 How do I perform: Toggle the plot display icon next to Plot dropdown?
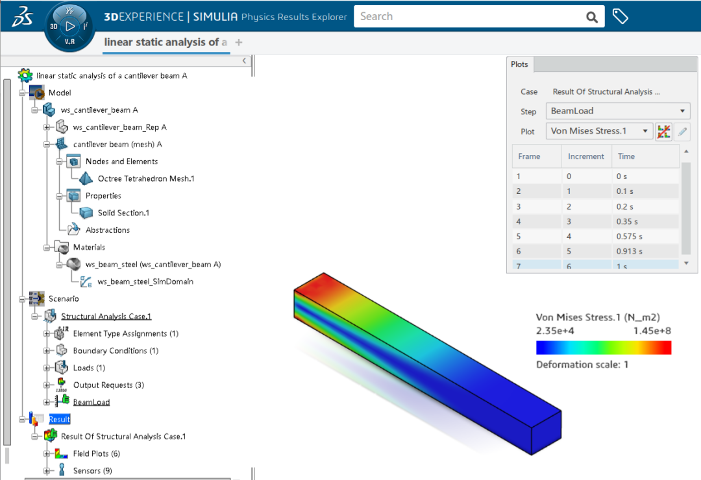point(663,131)
